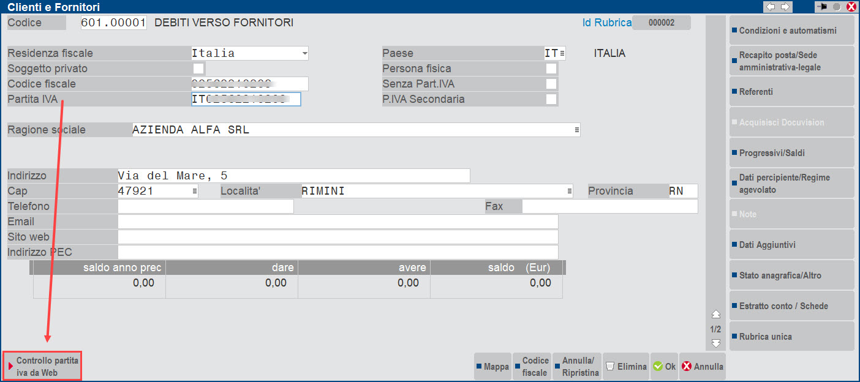Open the Localita' lookup list icon
860x382 pixels.
(569, 191)
